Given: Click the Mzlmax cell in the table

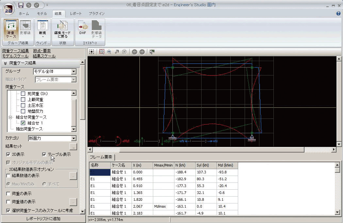Looking at the screenshot, I should tap(163, 206).
